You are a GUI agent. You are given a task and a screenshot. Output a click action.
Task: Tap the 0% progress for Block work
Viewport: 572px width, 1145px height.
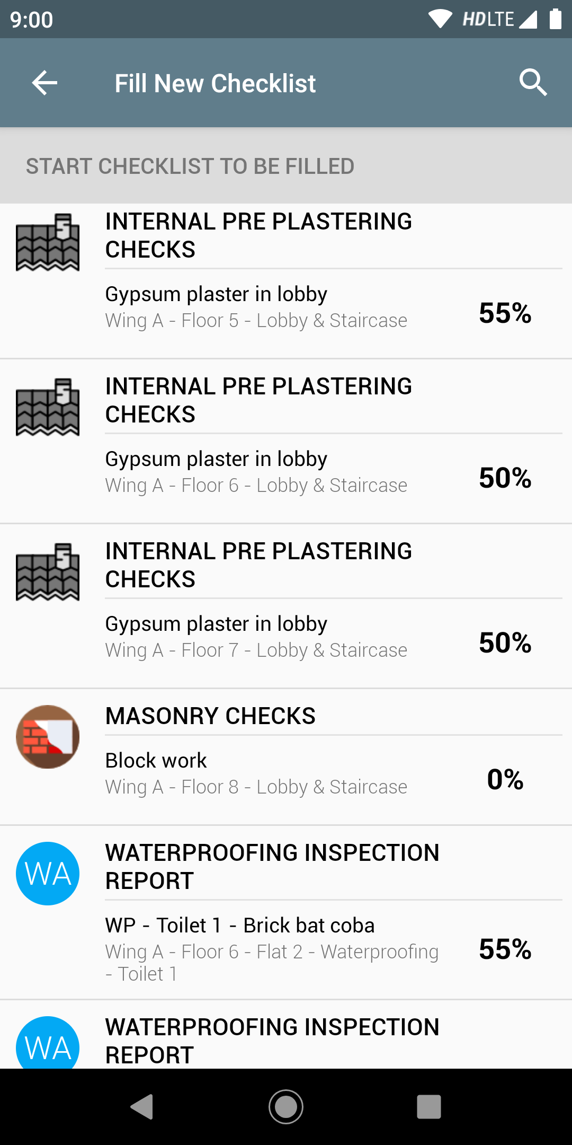pyautogui.click(x=505, y=779)
